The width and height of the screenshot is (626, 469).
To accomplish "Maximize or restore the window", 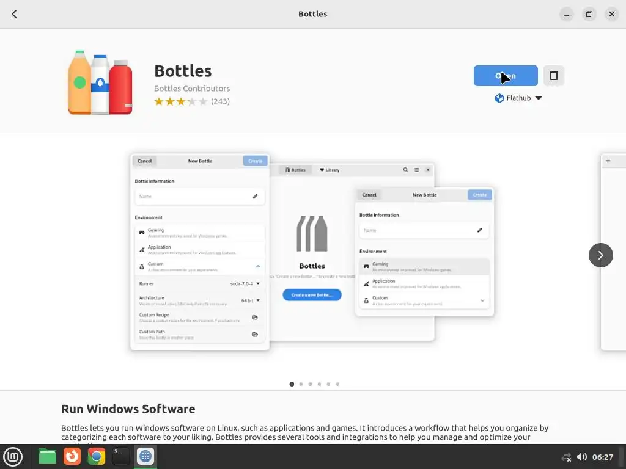I will pos(589,15).
